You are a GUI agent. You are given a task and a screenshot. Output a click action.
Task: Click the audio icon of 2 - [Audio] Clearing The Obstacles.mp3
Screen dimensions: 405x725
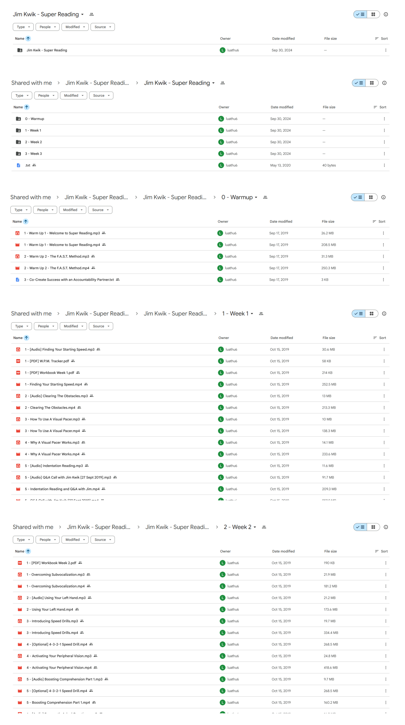[18, 396]
